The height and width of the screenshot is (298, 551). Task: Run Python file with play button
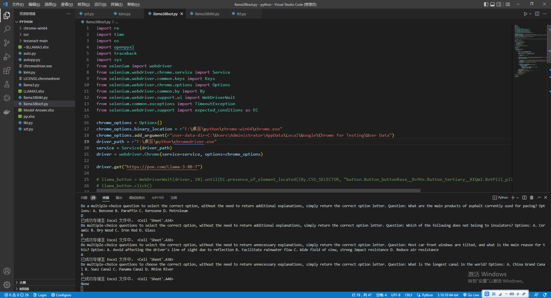[x=525, y=14]
